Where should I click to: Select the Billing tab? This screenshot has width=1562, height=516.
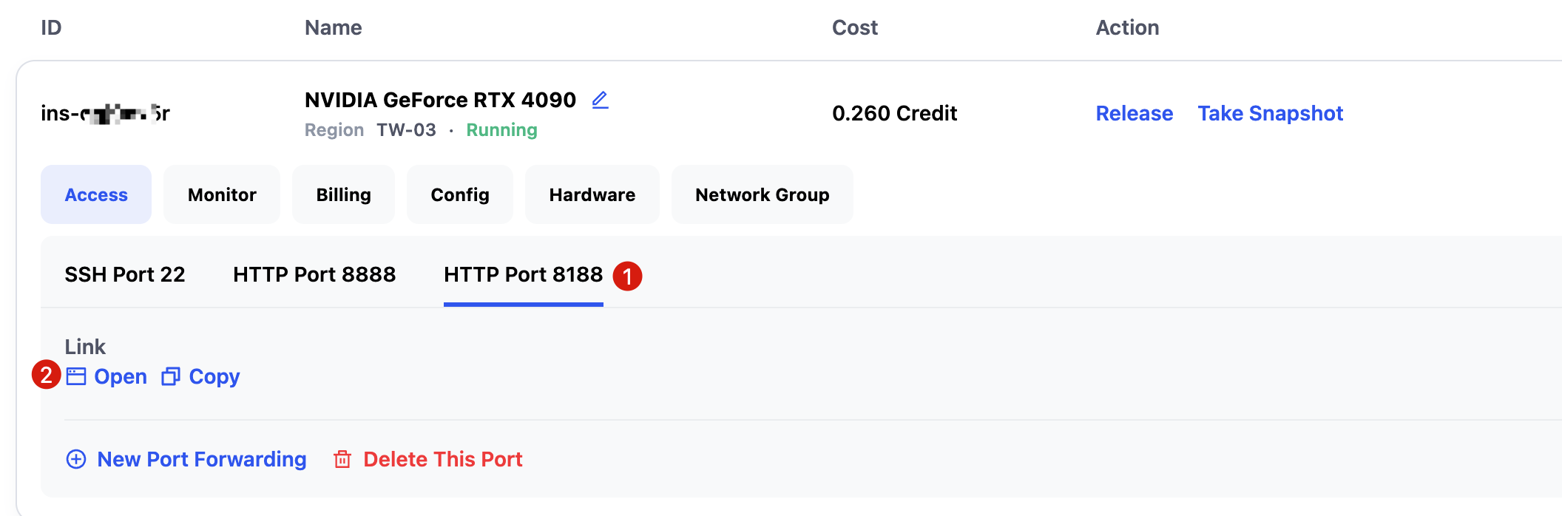click(x=343, y=194)
